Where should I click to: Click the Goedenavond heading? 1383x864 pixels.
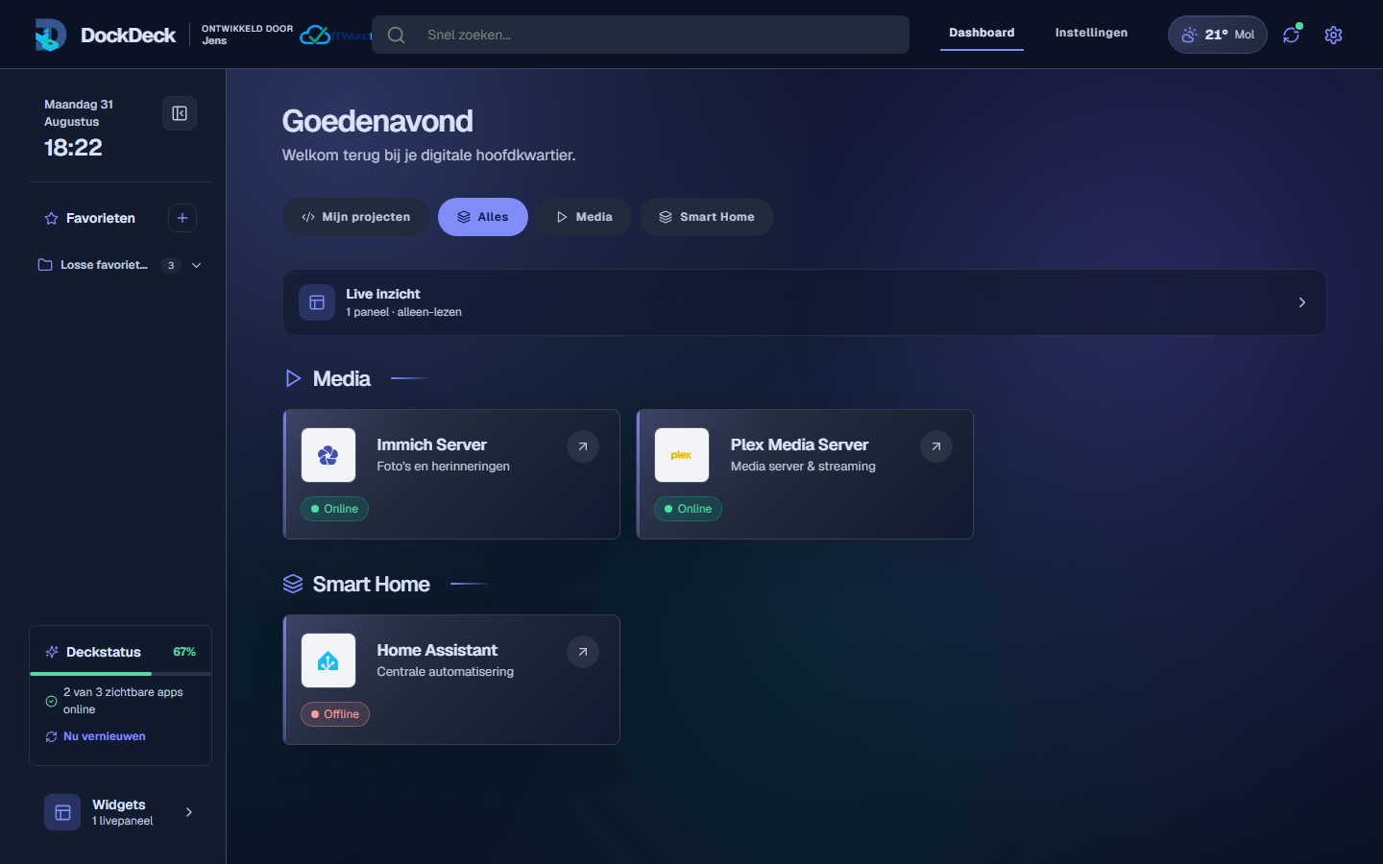[377, 121]
